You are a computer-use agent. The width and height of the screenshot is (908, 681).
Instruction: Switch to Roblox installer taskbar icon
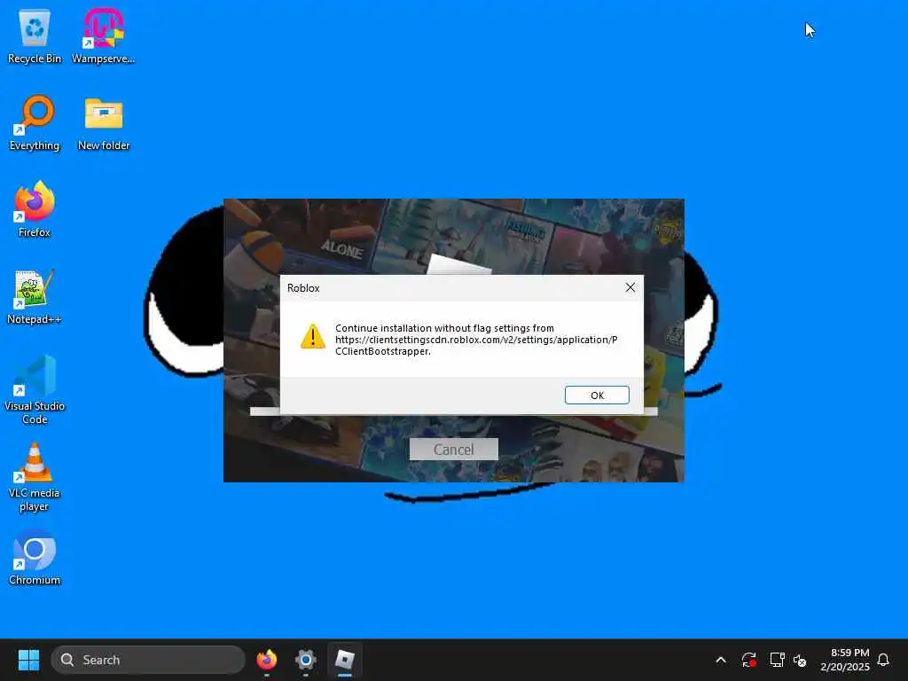tap(345, 660)
